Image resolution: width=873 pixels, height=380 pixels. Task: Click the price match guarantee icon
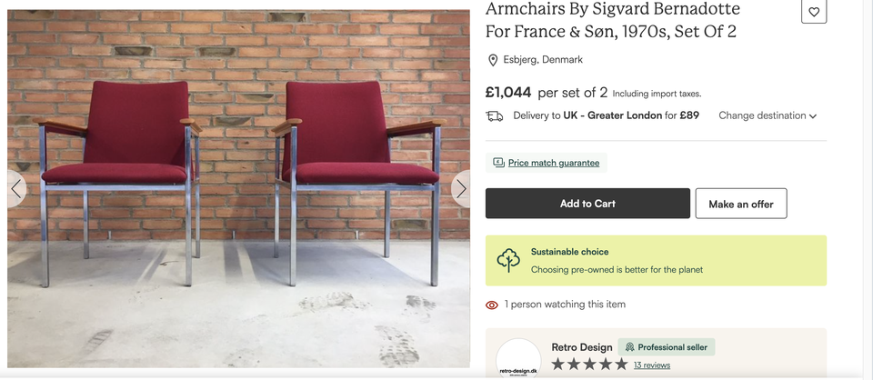(498, 163)
